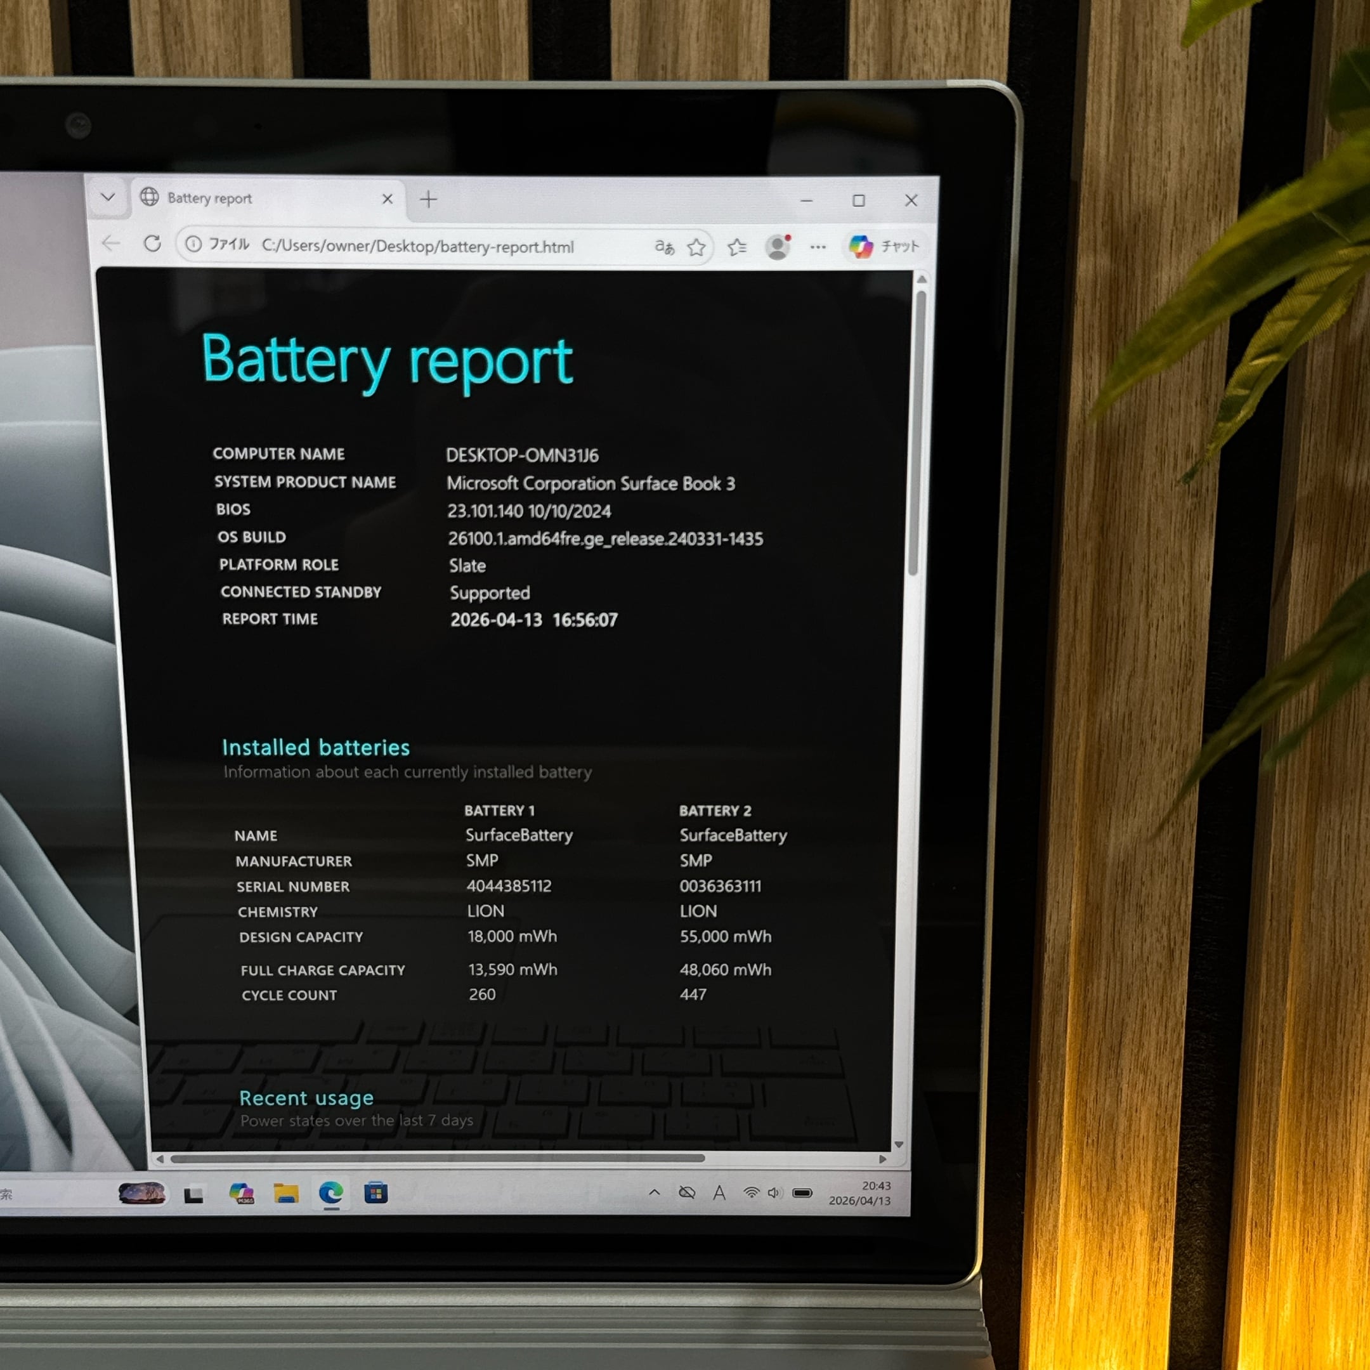This screenshot has width=1370, height=1370.
Task: Open Microsoft Store from the taskbar
Action: pyautogui.click(x=376, y=1194)
